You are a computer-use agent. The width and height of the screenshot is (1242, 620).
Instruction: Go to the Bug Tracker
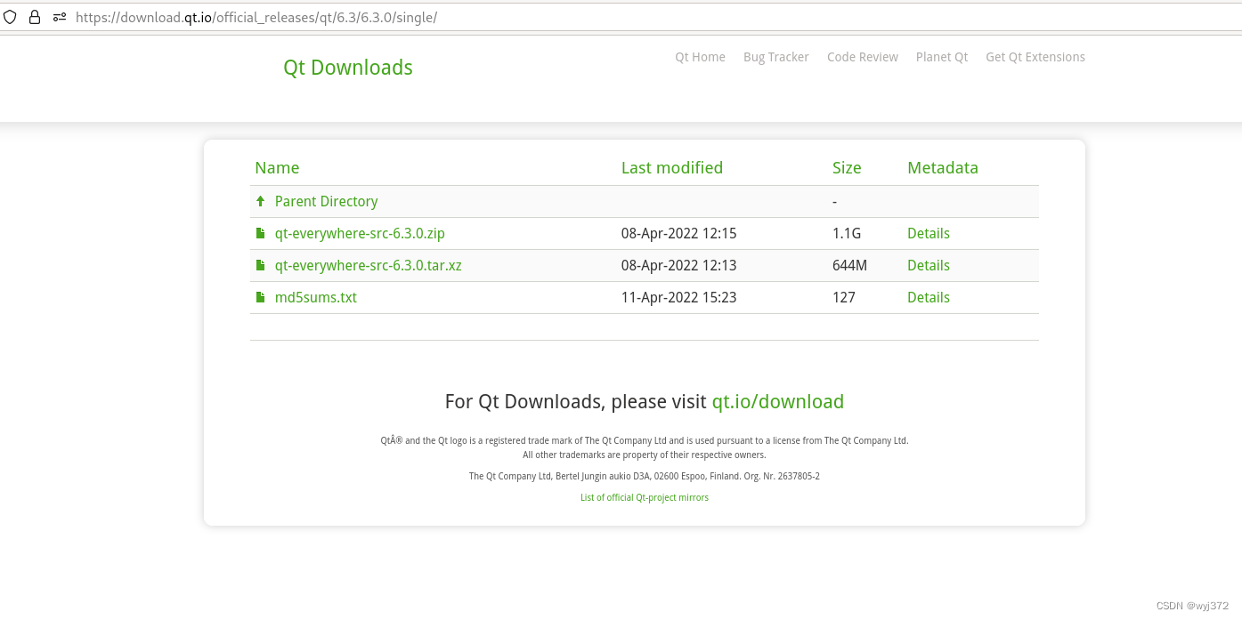click(775, 57)
